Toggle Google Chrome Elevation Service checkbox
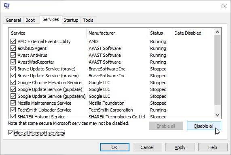The width and height of the screenshot is (231, 155). (13, 83)
